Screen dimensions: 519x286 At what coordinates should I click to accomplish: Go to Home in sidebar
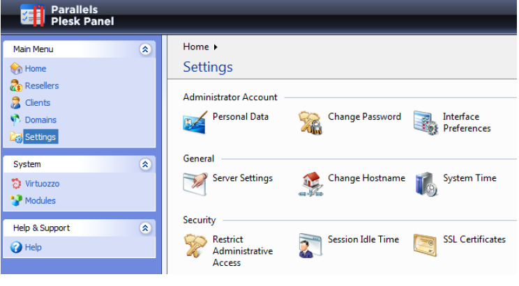point(35,69)
